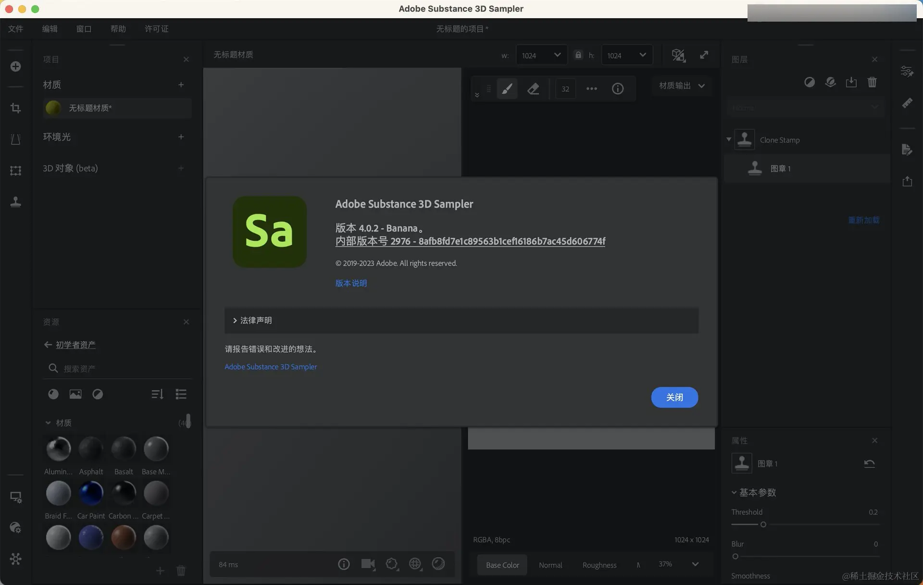923x585 pixels.
Task: Switch to list view in assets panel
Action: tap(181, 394)
